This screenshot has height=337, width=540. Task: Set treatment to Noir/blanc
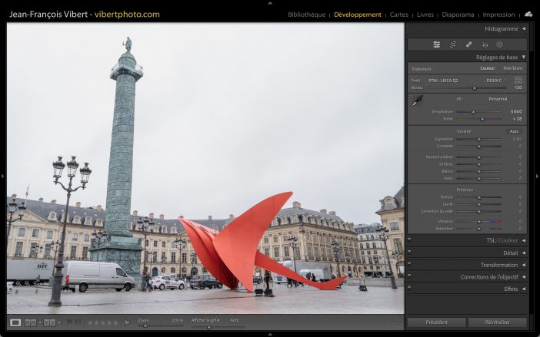coord(512,68)
